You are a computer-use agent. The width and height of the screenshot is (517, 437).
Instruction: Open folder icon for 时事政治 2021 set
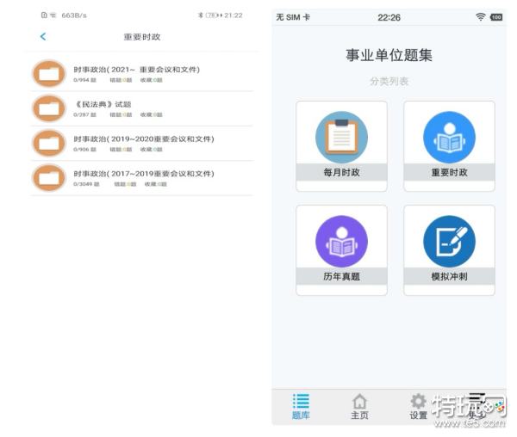click(x=49, y=73)
